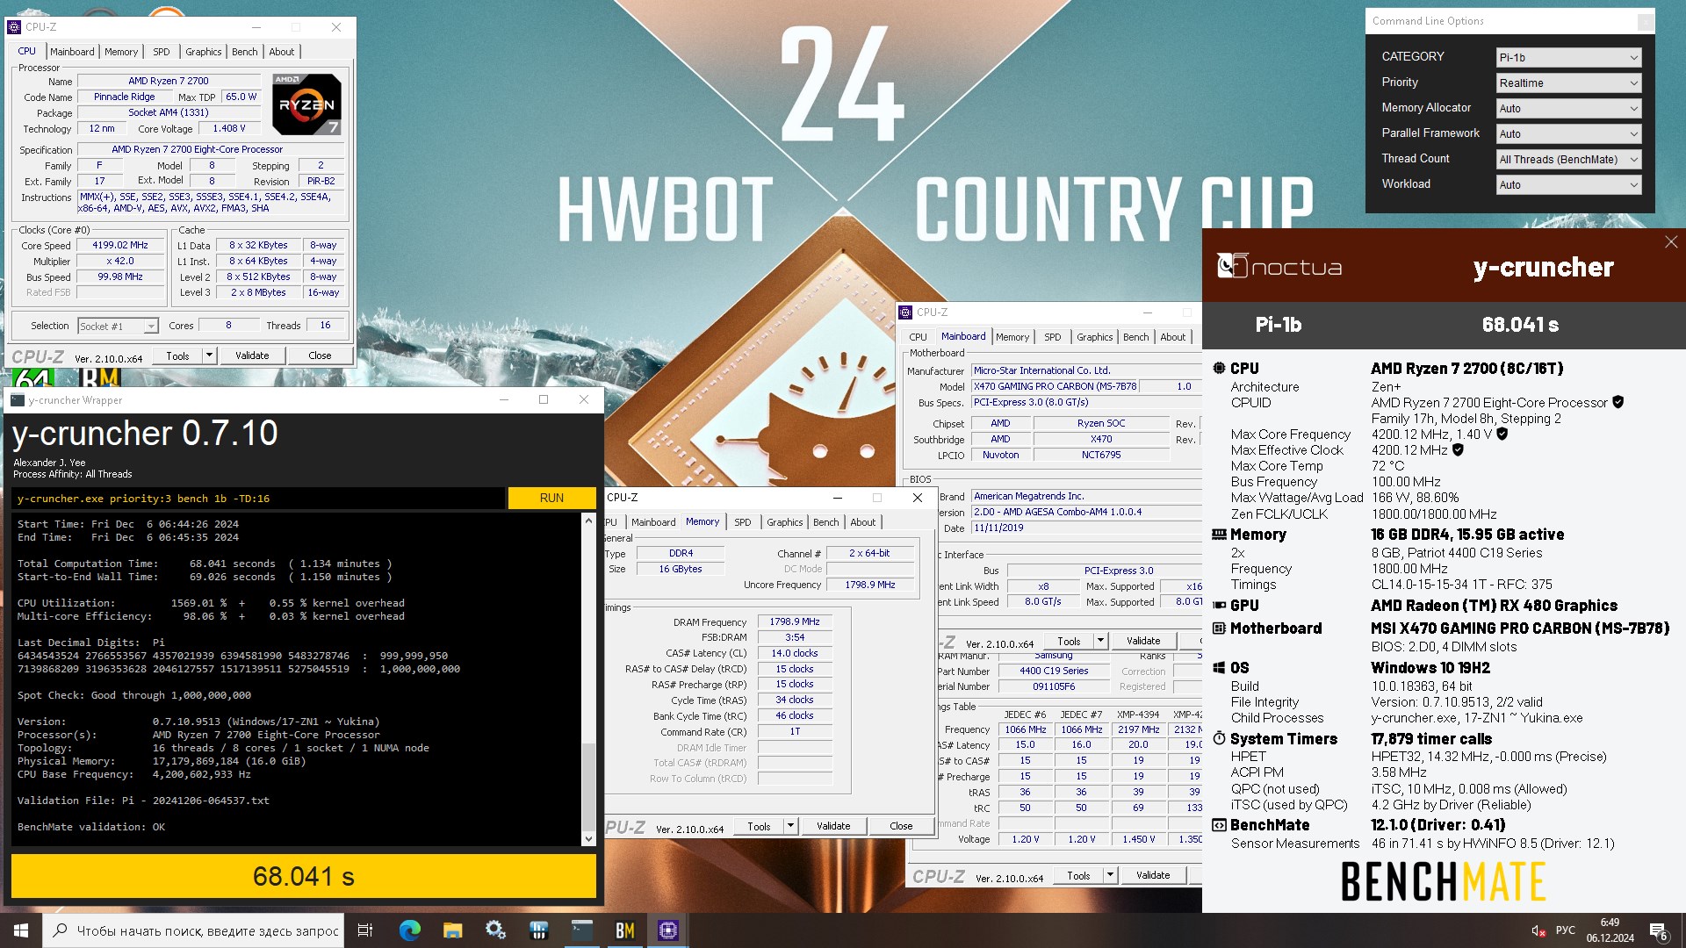The height and width of the screenshot is (948, 1686).
Task: Click the verified shield next to the CPUID value
Action: [x=1618, y=402]
